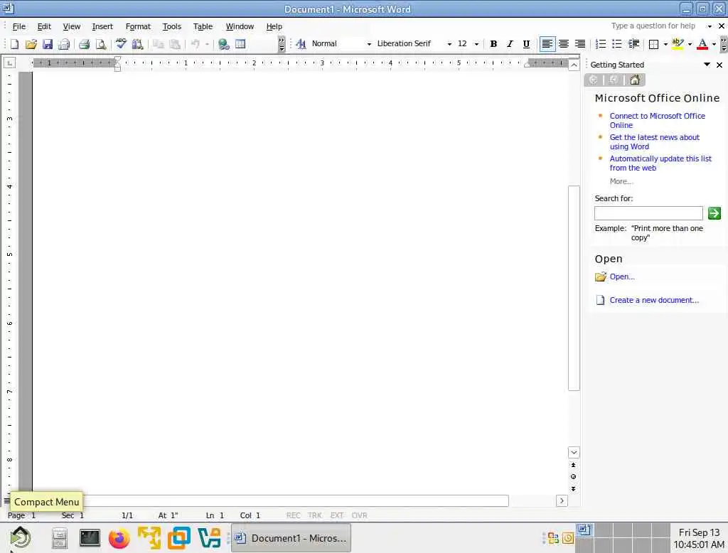Jump to next page double arrow
728x553 pixels.
574,489
